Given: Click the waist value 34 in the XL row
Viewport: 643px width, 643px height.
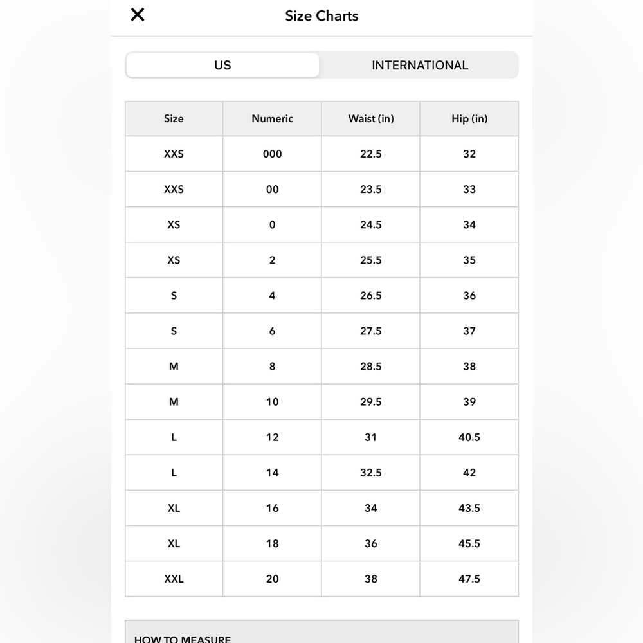Looking at the screenshot, I should point(371,508).
